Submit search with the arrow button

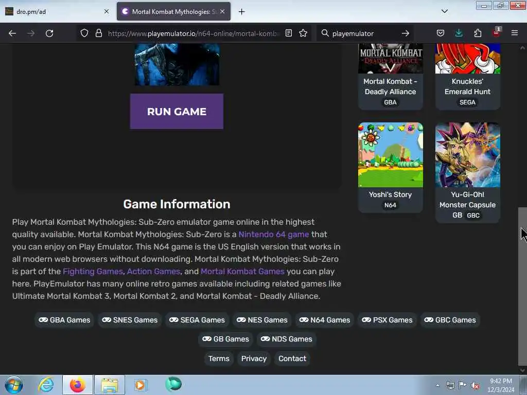(x=406, y=33)
